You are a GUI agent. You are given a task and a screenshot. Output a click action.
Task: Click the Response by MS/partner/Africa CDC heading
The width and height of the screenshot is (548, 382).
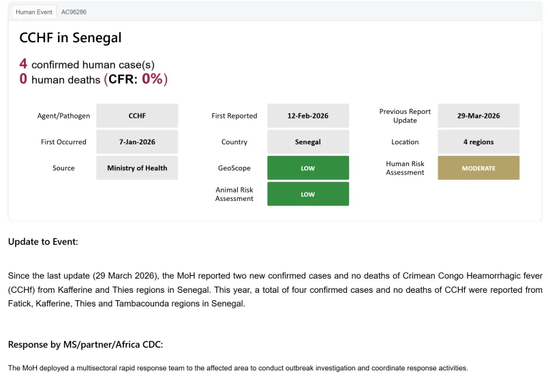pyautogui.click(x=85, y=345)
